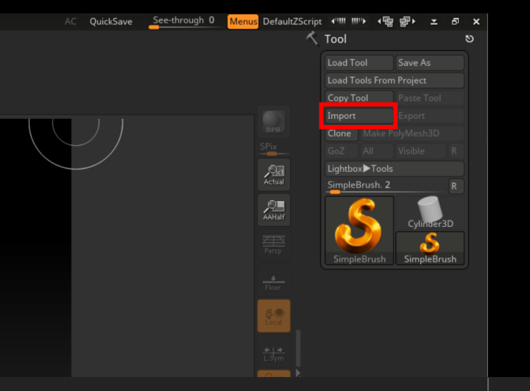Image resolution: width=530 pixels, height=391 pixels.
Task: Click the AAHalf zoom icon
Action: click(x=274, y=210)
